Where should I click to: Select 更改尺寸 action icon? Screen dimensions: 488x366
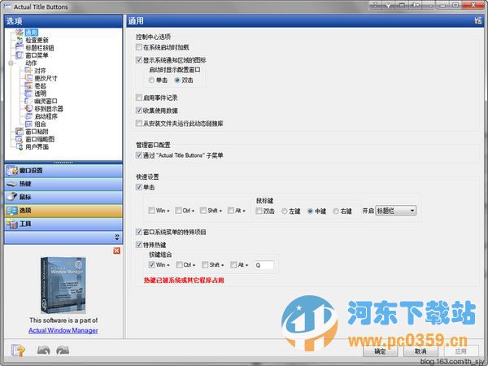point(28,78)
